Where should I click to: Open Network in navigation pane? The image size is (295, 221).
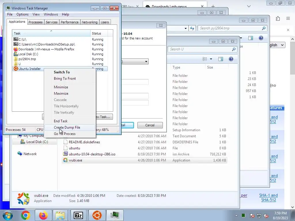coord(30,154)
